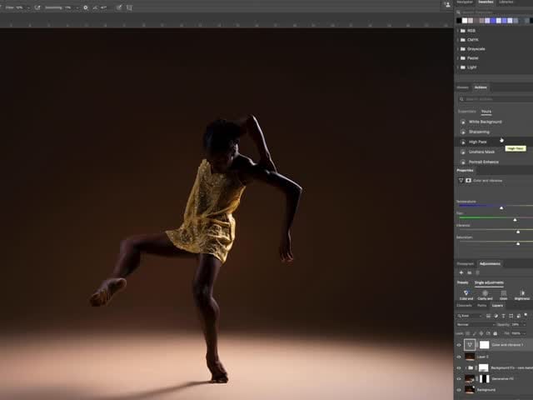Click the mask icon in Properties panel
533x400 pixels.
(x=468, y=180)
